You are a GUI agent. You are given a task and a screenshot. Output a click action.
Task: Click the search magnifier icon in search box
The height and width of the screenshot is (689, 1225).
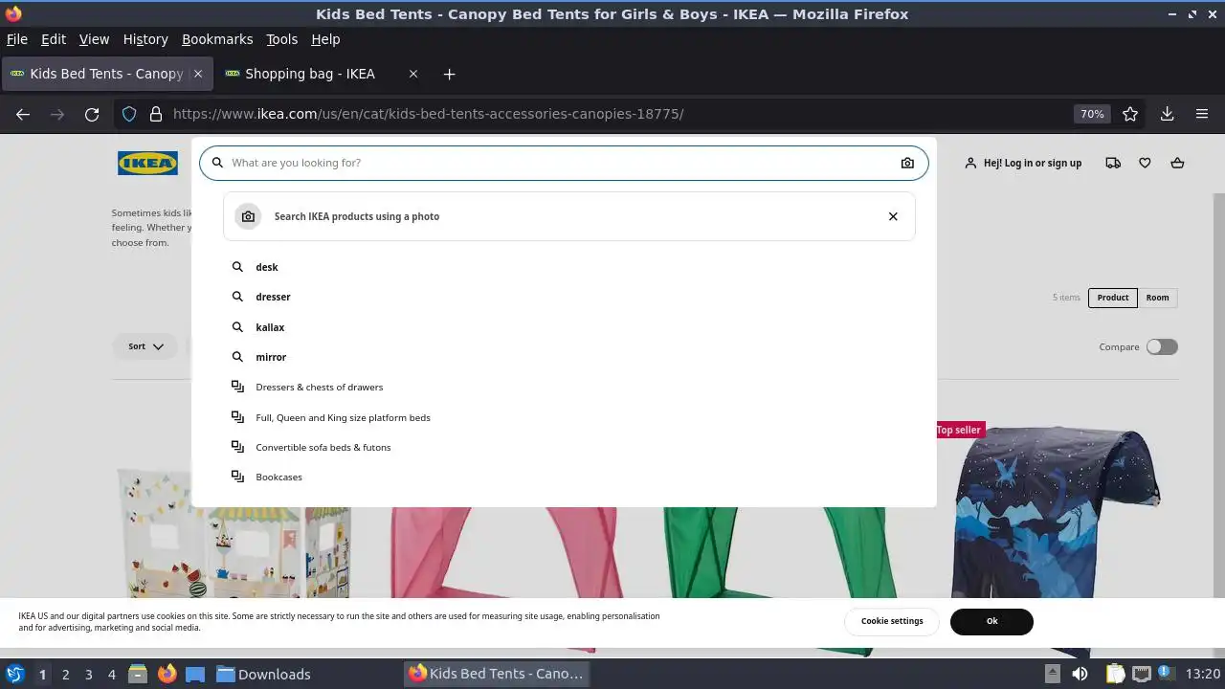(217, 163)
